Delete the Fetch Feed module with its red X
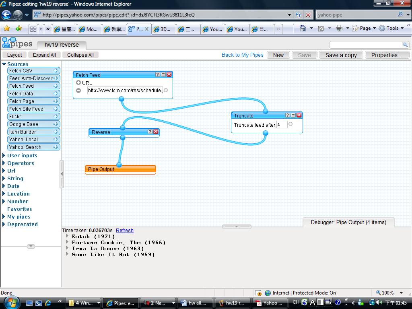412x309 pixels. [x=169, y=74]
